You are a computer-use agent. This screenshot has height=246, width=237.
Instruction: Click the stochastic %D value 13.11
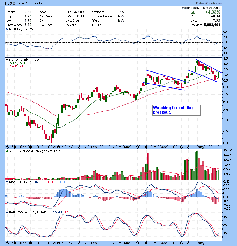pyautogui.click(x=69, y=213)
